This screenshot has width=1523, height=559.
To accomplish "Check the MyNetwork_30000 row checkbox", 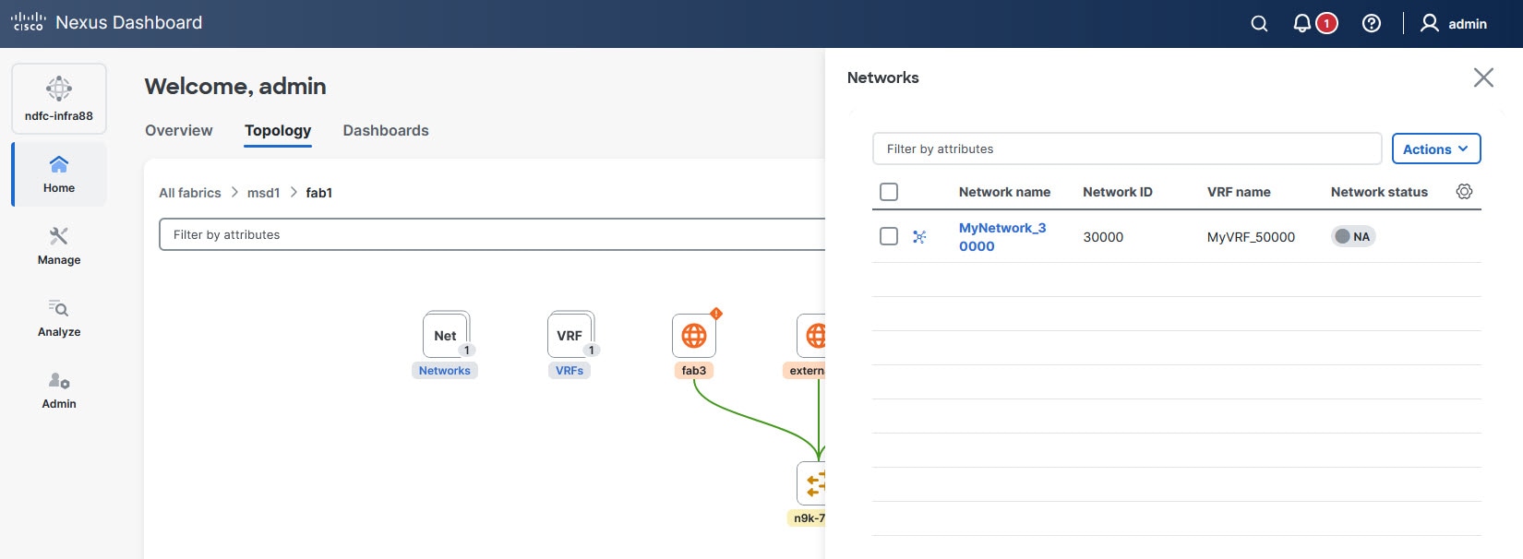I will point(889,236).
